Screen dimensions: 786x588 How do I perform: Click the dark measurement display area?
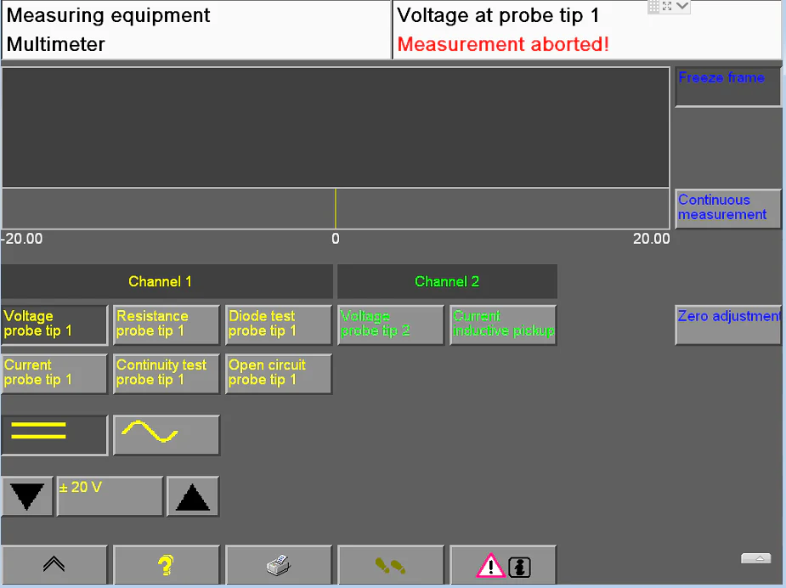(336, 127)
